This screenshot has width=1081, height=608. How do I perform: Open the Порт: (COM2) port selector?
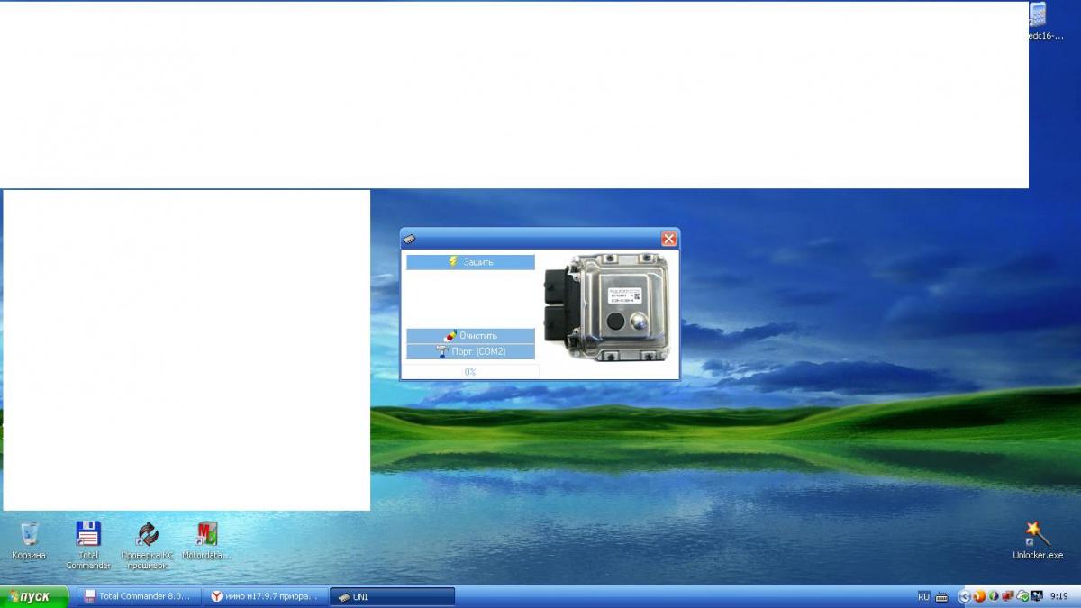[x=470, y=351]
